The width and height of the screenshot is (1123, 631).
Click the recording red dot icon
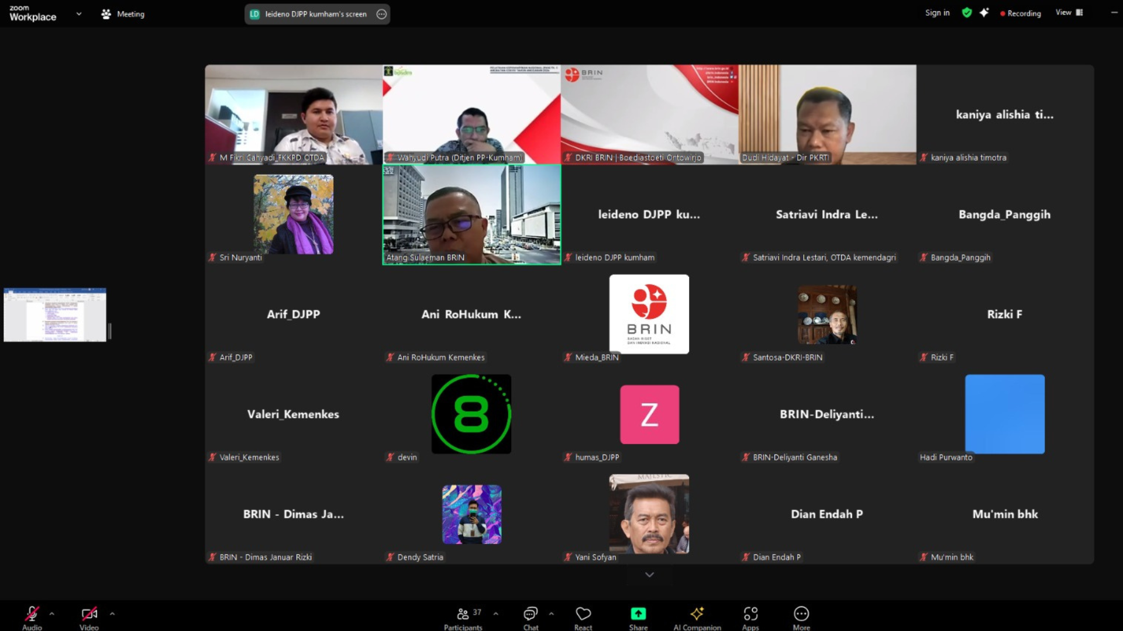point(1003,13)
